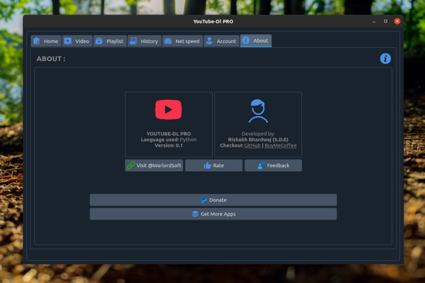Click the 'Version: 0.1' text
Viewport: 425px width, 283px height.
(168, 145)
